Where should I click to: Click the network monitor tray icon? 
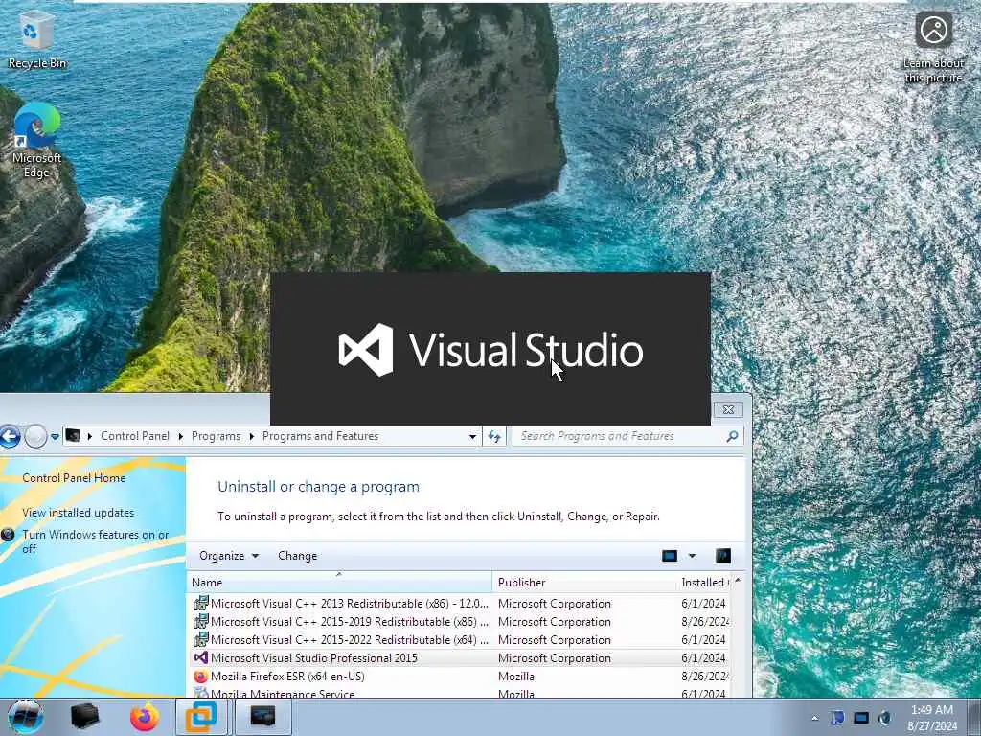point(861,718)
